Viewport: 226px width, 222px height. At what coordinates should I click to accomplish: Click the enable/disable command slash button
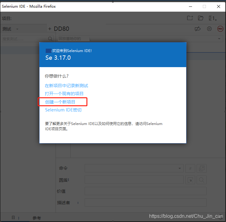click(190, 168)
